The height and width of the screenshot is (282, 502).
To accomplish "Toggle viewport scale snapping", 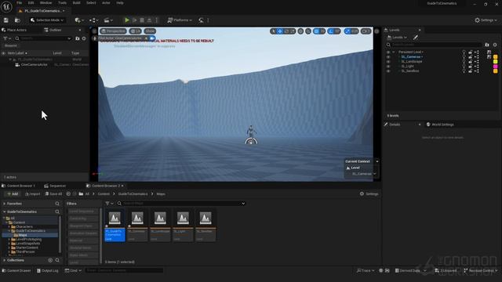I will click(x=347, y=31).
